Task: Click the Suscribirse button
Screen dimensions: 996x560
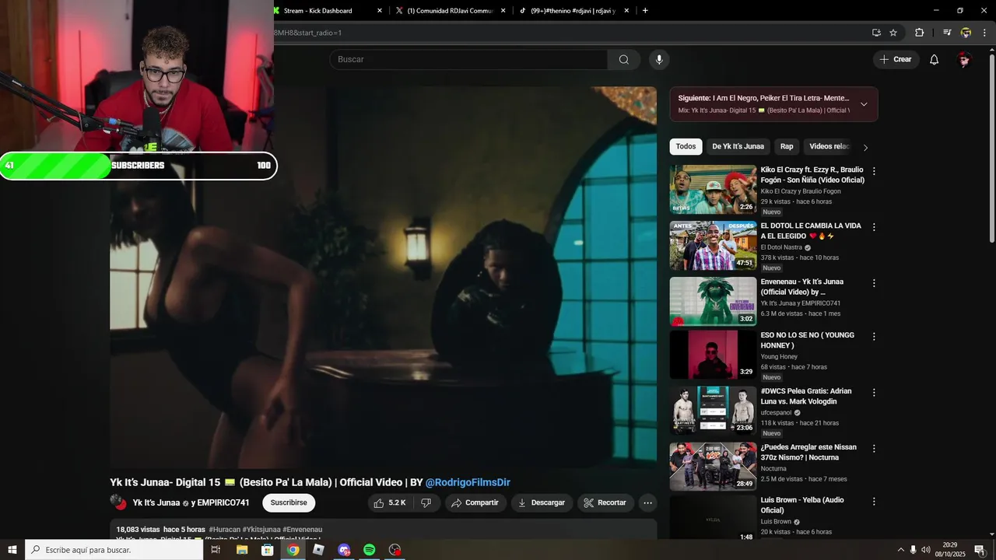Action: (x=289, y=502)
